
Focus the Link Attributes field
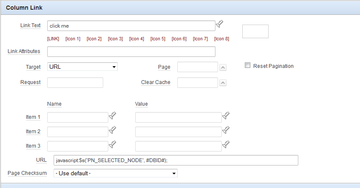[131, 52]
